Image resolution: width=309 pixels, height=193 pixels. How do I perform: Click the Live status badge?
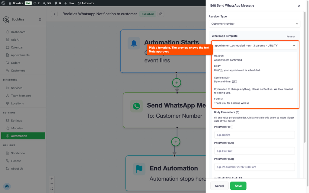click(x=28, y=3)
